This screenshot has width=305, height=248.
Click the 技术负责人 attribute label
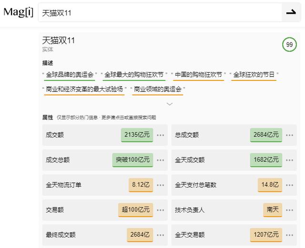point(190,210)
